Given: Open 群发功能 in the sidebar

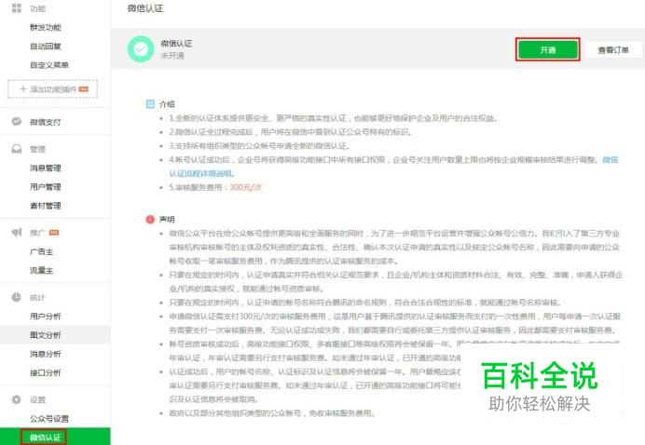Looking at the screenshot, I should 46,28.
